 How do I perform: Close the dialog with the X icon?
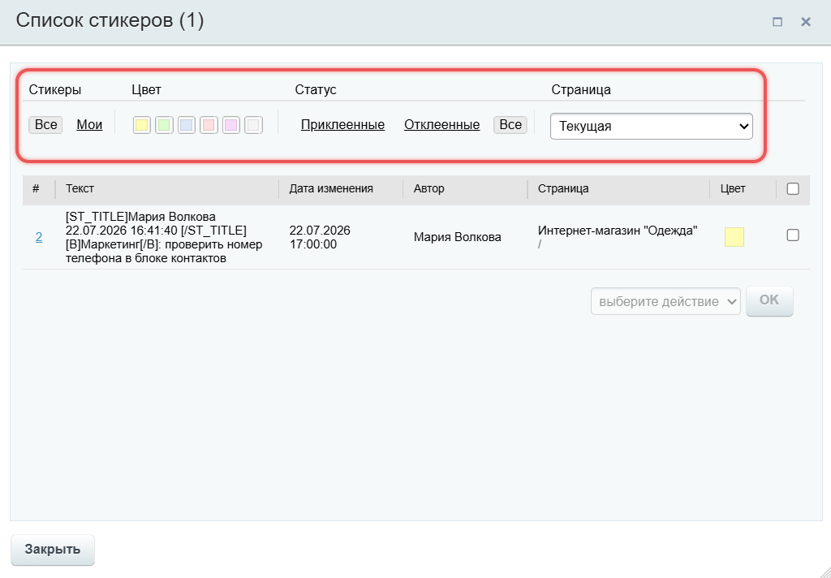click(x=806, y=22)
